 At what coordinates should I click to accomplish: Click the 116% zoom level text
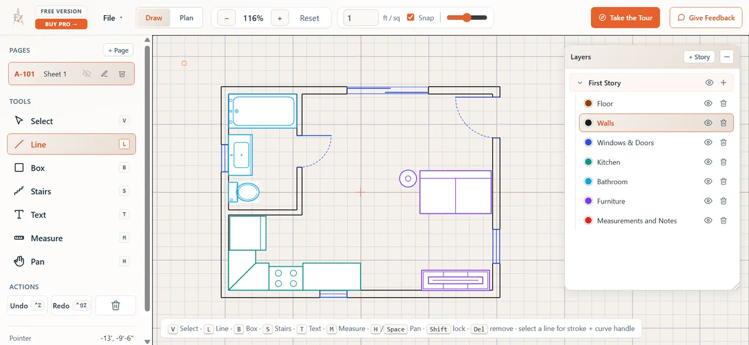coord(253,18)
